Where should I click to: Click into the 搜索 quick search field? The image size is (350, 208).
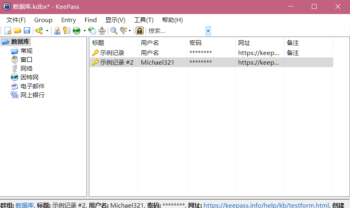pos(176,31)
